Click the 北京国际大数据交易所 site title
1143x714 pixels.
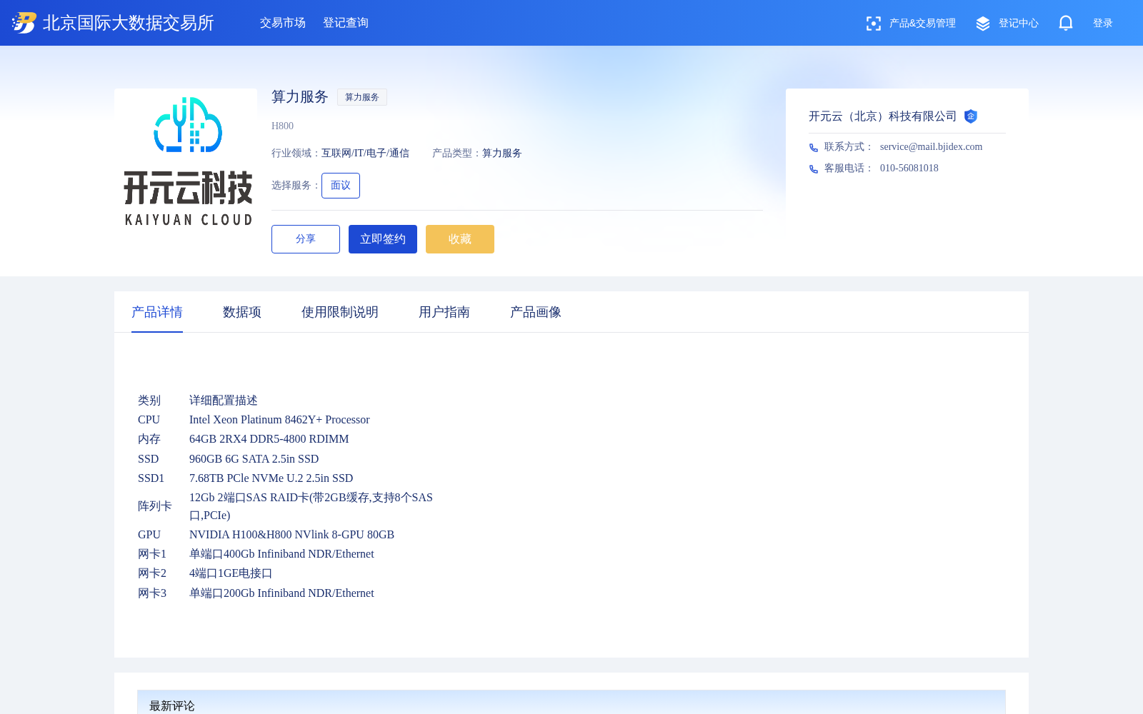(129, 23)
